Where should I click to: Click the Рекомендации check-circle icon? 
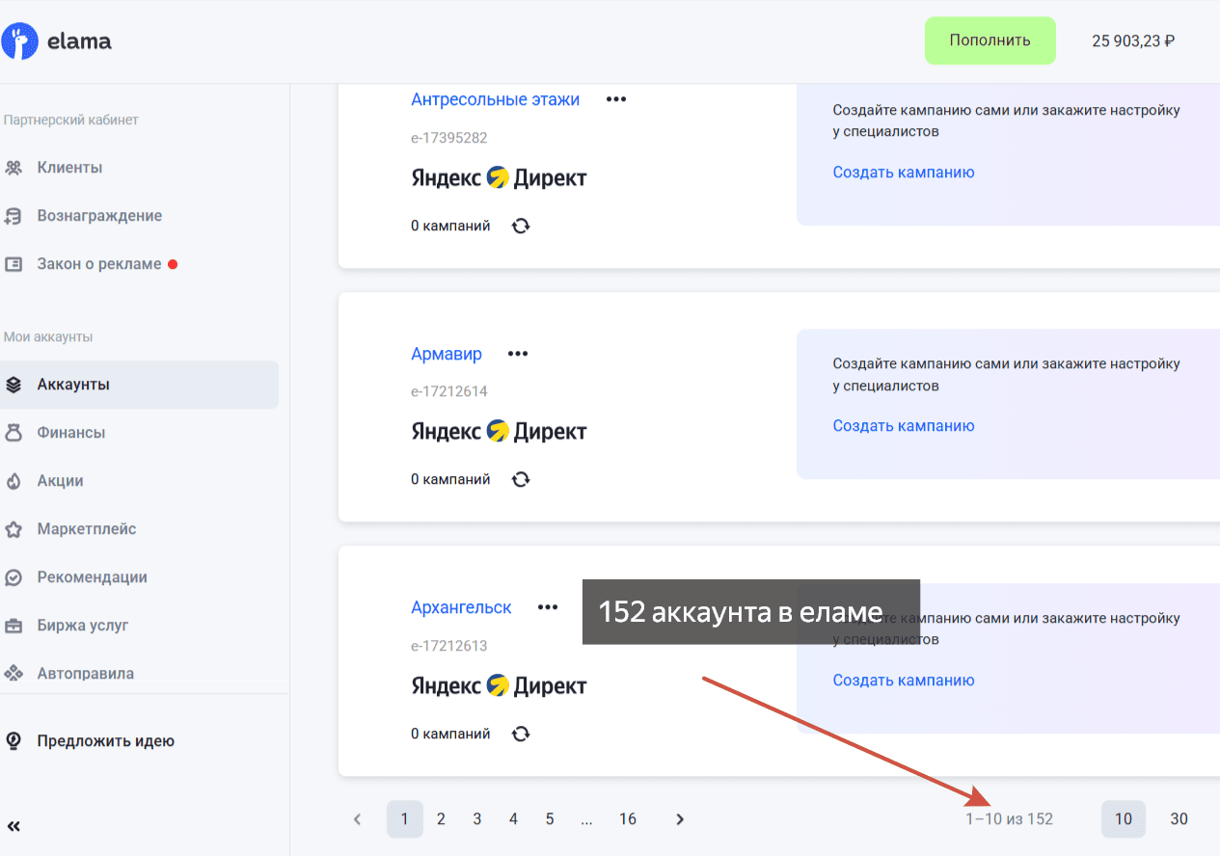14,577
